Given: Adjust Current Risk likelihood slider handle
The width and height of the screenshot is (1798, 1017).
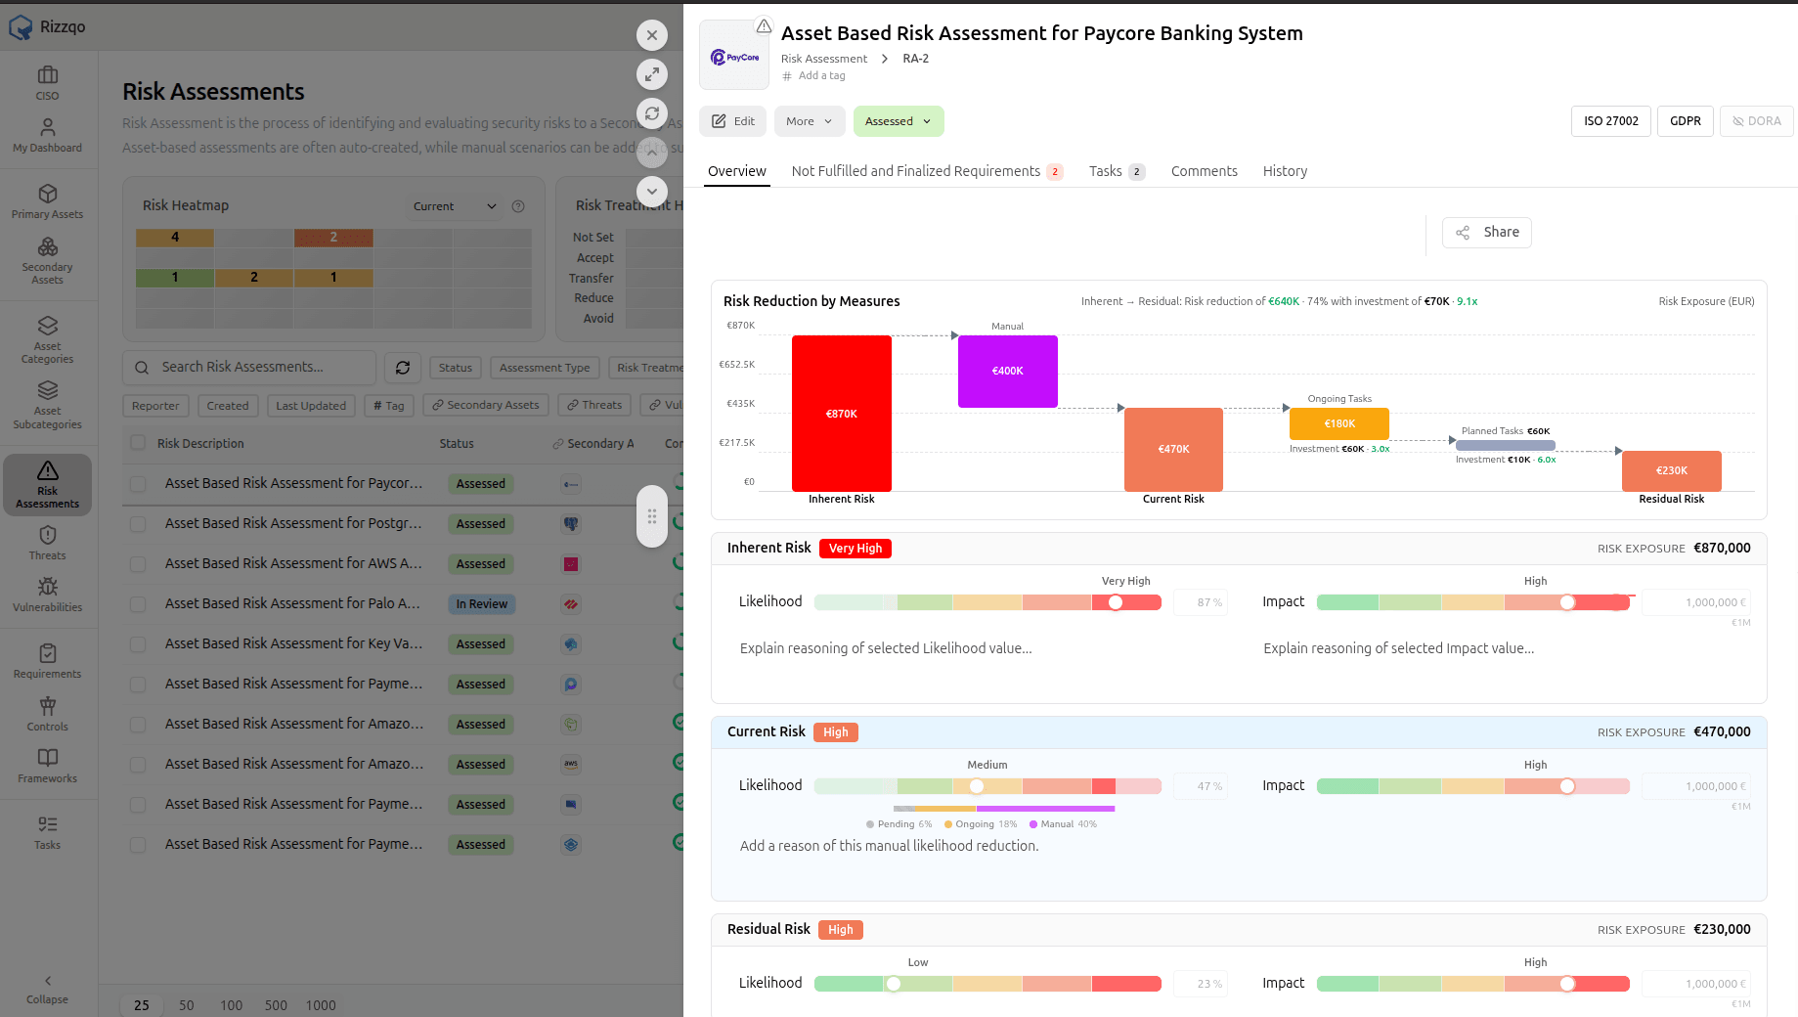Looking at the screenshot, I should (977, 786).
